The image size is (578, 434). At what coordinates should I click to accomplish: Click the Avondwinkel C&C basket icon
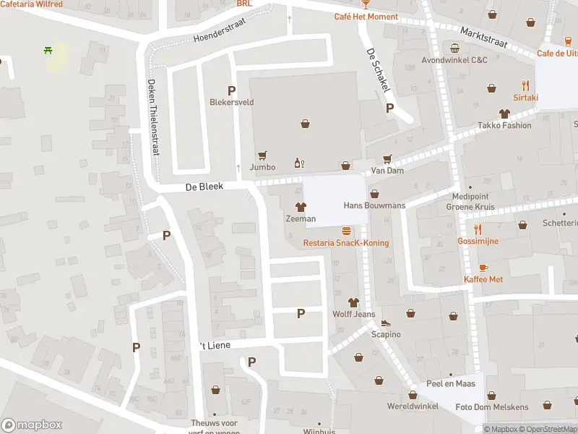[x=454, y=48]
